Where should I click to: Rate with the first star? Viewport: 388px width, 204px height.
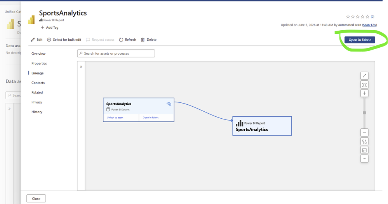[348, 17]
